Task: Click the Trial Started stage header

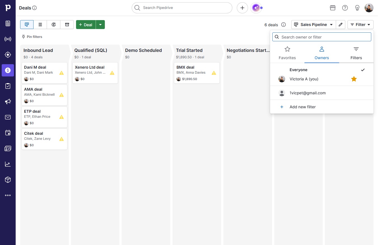Action: 189,51
